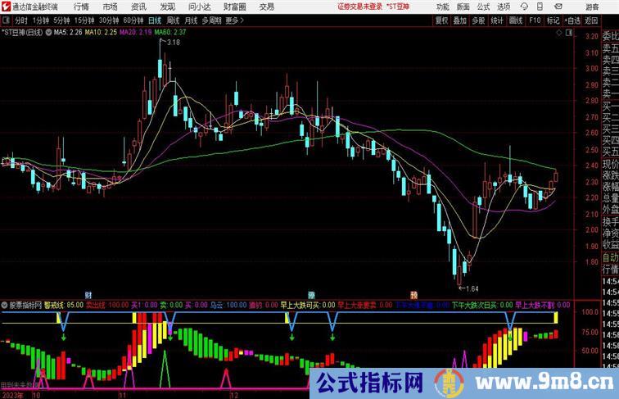Open the 多周期 multi-period selector

point(212,20)
